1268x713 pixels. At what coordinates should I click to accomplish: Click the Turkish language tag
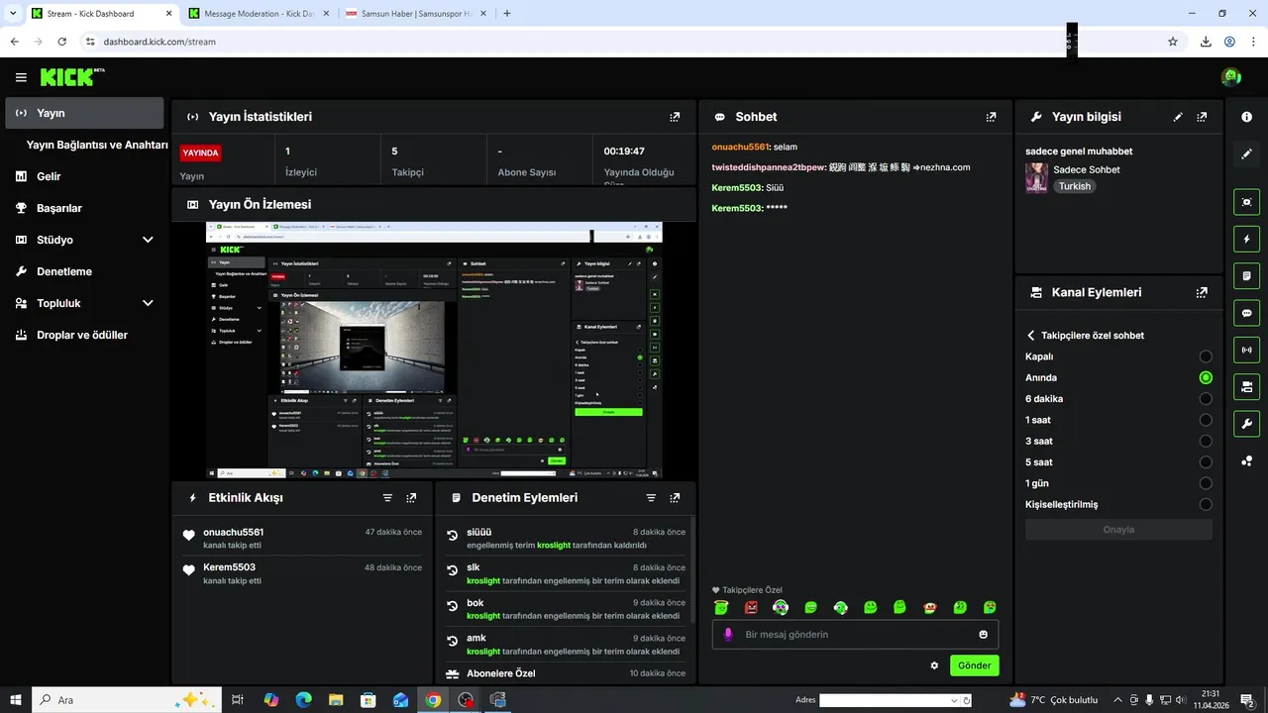[x=1074, y=186]
